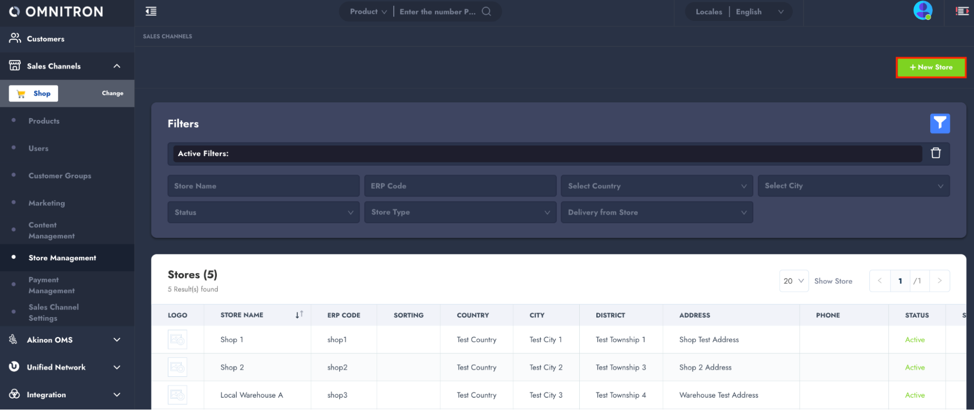The height and width of the screenshot is (410, 974).
Task: Open the user profile avatar
Action: [x=922, y=11]
